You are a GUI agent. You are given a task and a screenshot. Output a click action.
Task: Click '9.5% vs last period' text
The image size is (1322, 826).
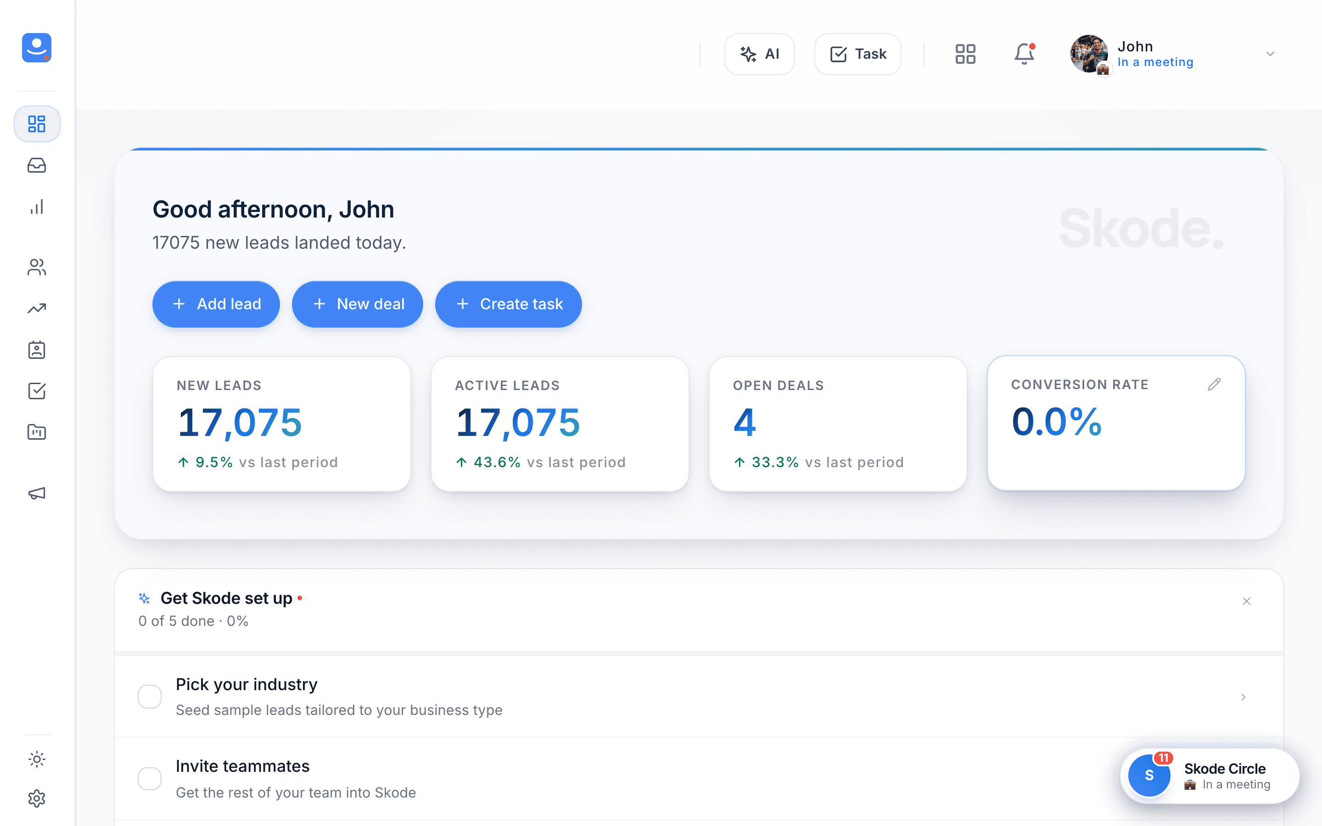(258, 462)
